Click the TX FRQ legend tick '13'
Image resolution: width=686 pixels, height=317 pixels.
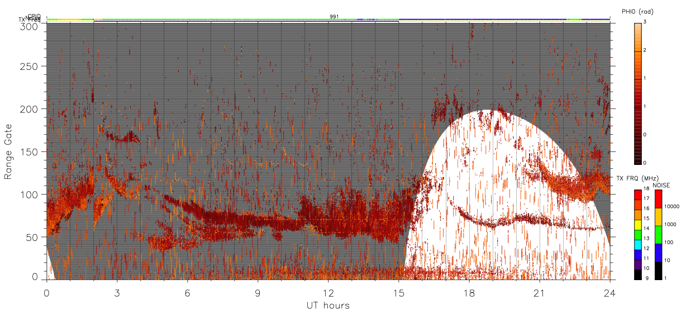coord(646,238)
